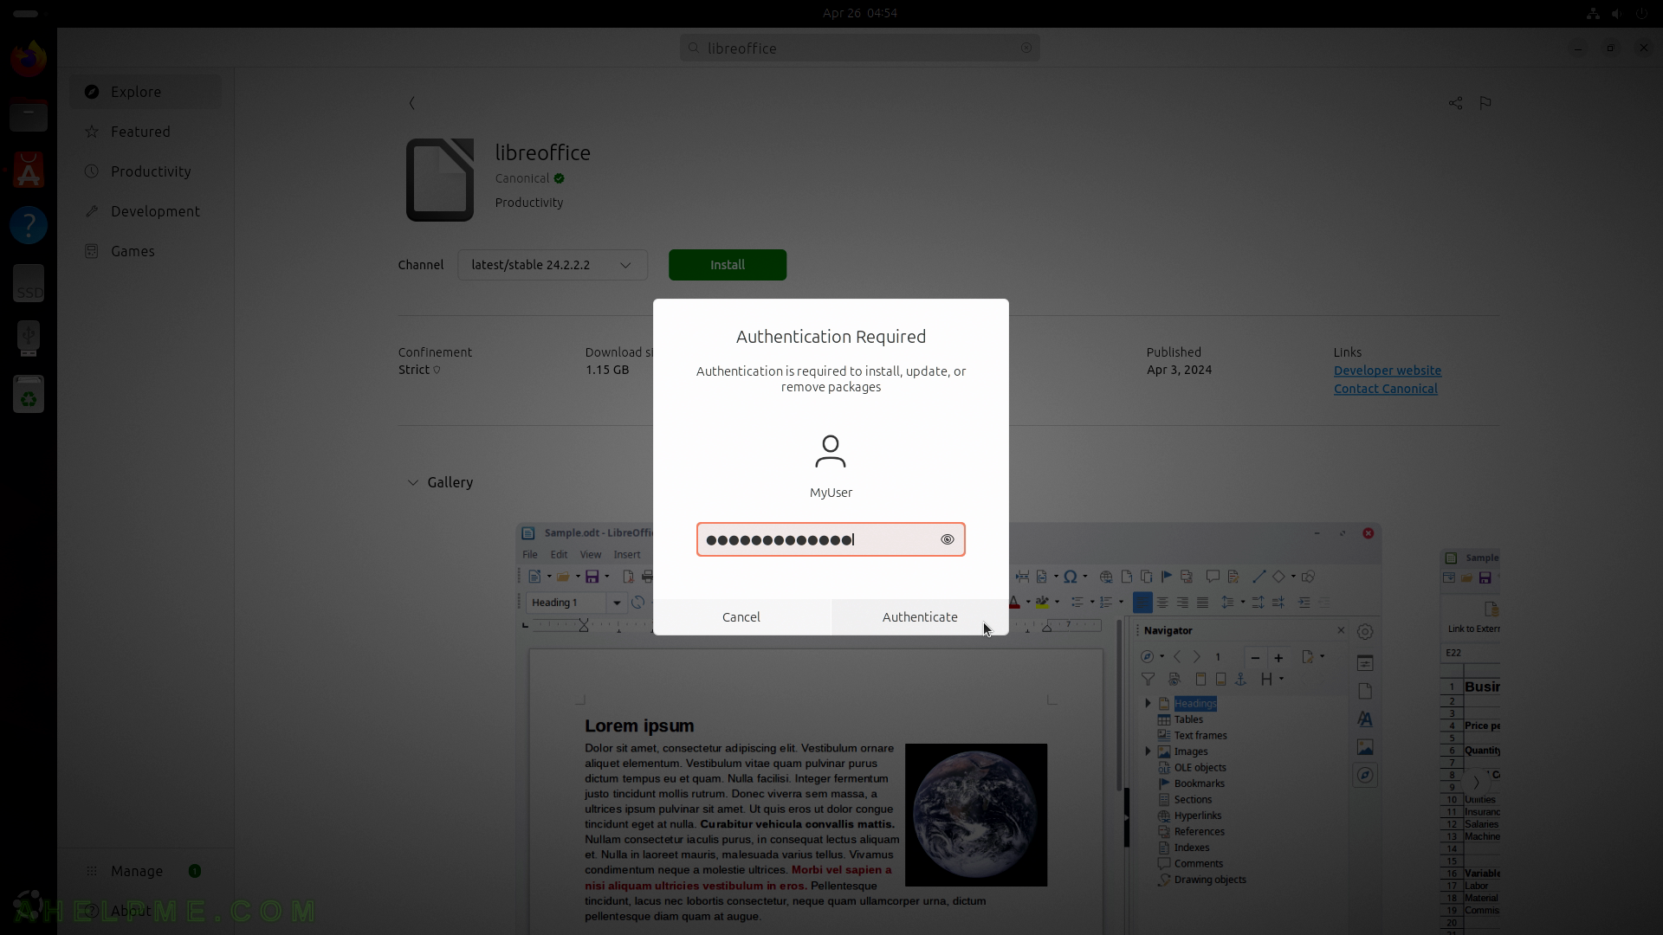Open the Contact Canonical link
Screen dimensions: 1663x935
click(x=1386, y=389)
